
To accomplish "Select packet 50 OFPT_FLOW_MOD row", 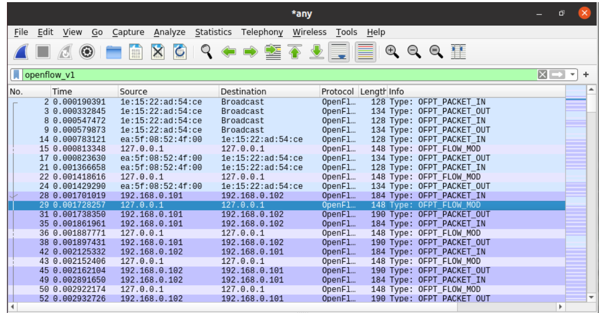I will [287, 289].
